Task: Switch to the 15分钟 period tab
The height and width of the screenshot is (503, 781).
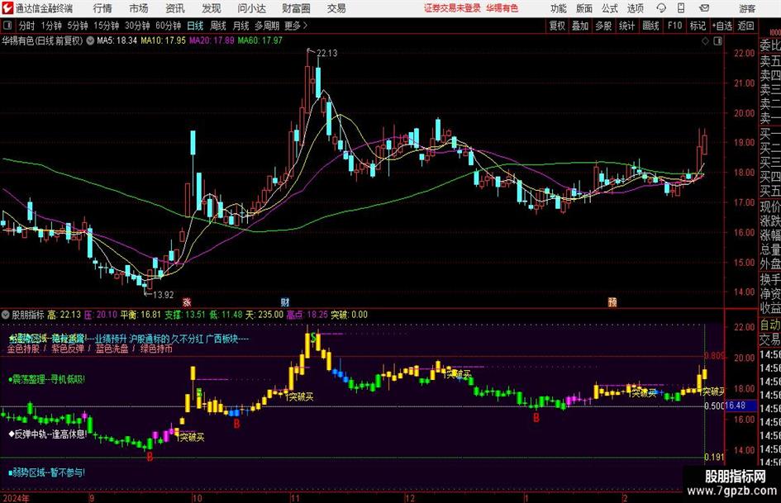Action: tap(106, 26)
